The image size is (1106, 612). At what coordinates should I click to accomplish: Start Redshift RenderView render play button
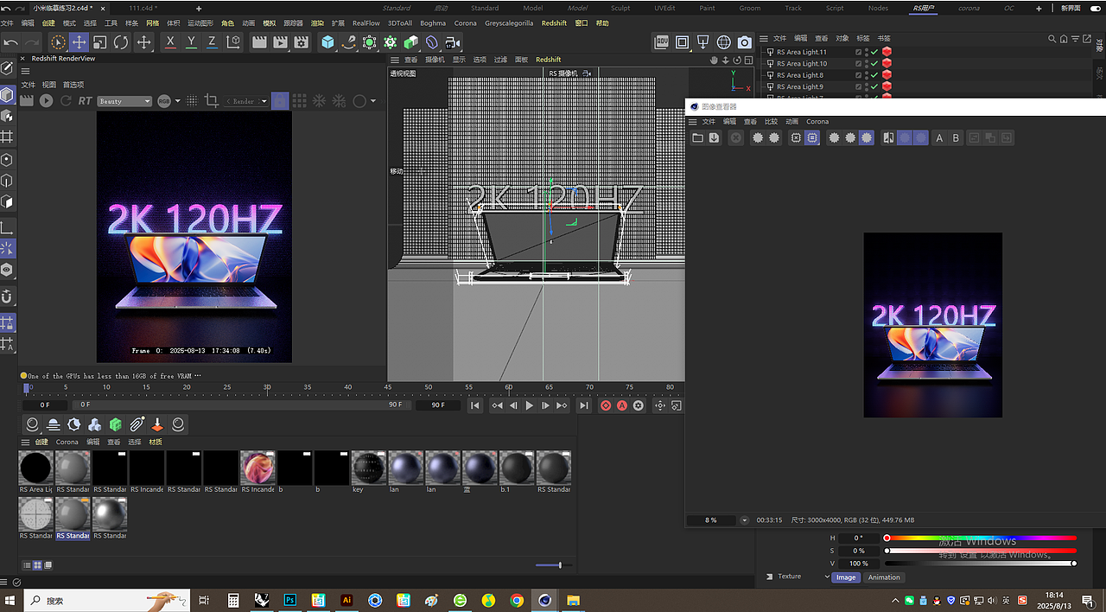[46, 101]
